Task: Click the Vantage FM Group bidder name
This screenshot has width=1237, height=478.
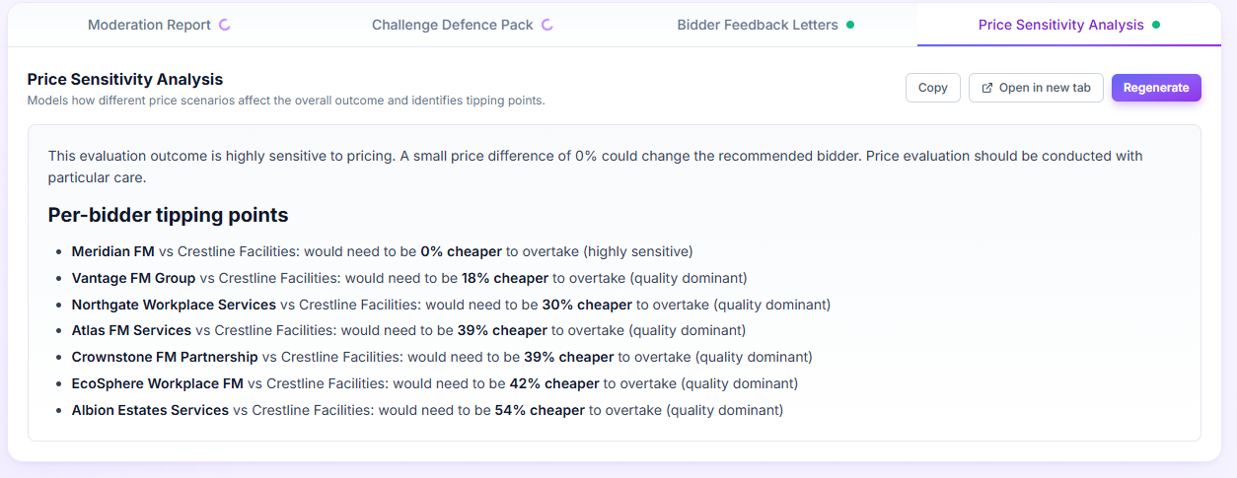Action: click(x=133, y=278)
